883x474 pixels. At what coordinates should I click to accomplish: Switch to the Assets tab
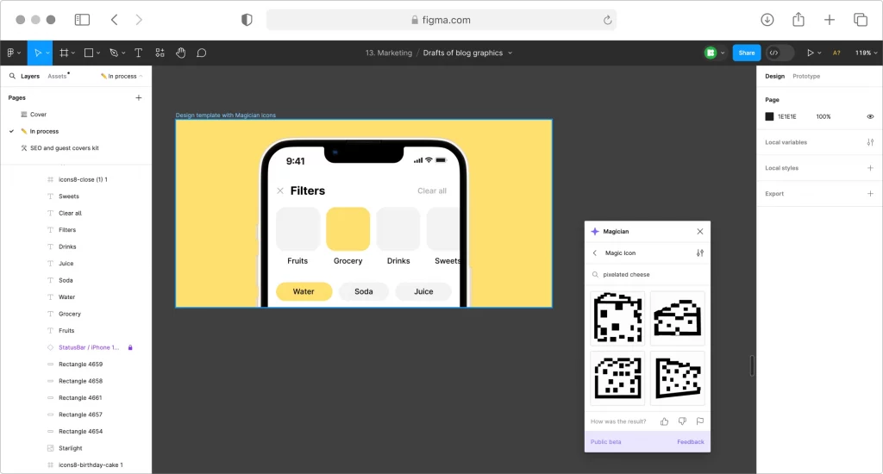tap(57, 76)
